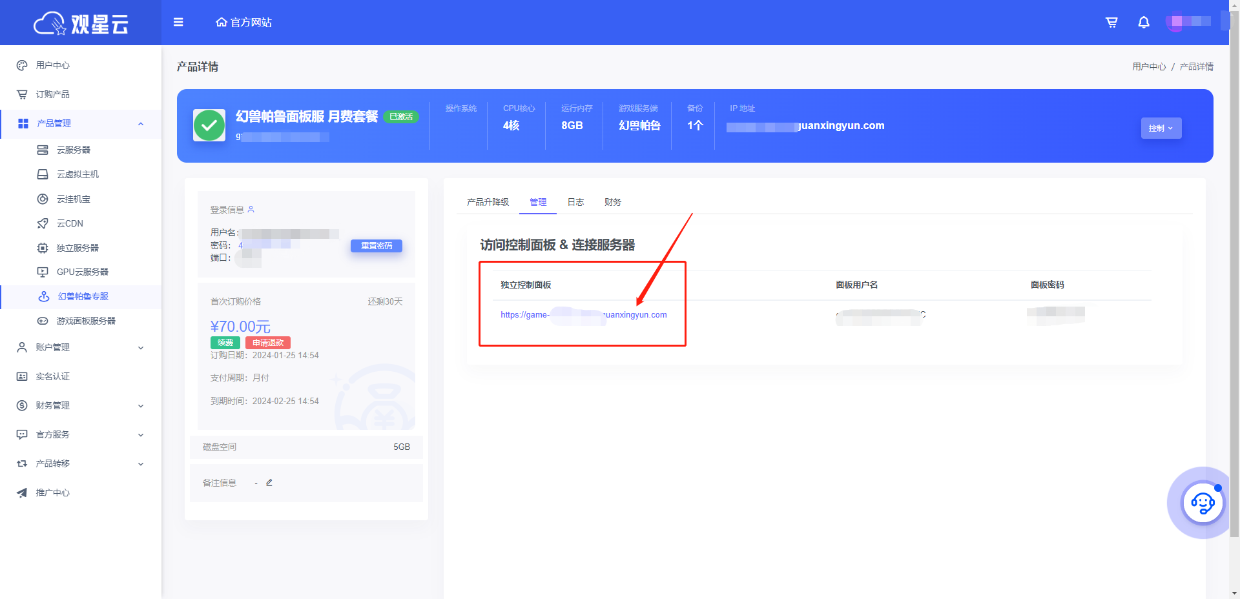Click the 重置密码 button
This screenshot has height=599, width=1240.
point(376,246)
